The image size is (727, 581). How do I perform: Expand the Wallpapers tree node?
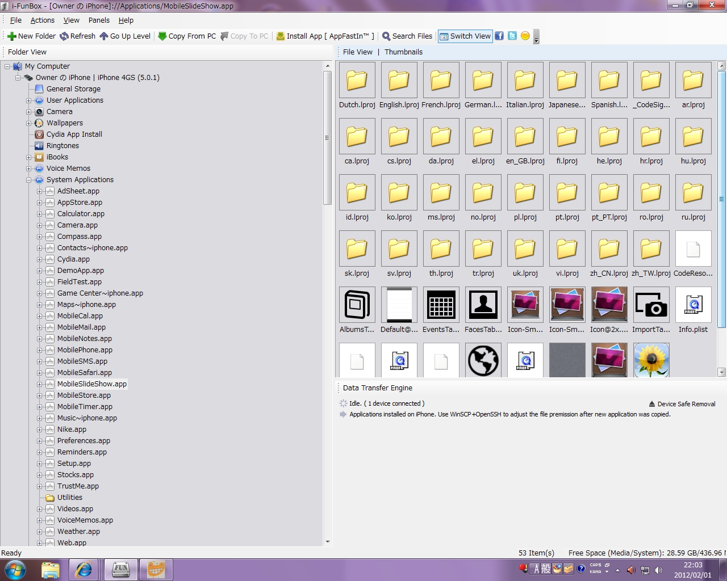pos(29,123)
